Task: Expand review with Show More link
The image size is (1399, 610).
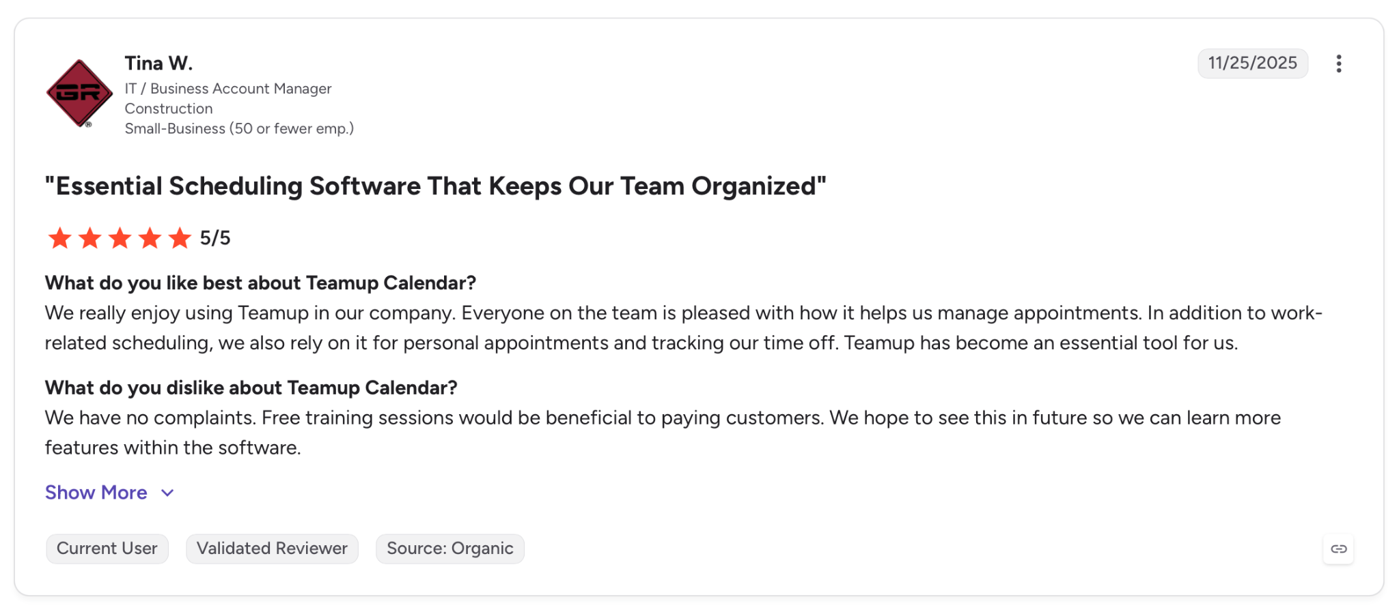Action: click(x=96, y=493)
